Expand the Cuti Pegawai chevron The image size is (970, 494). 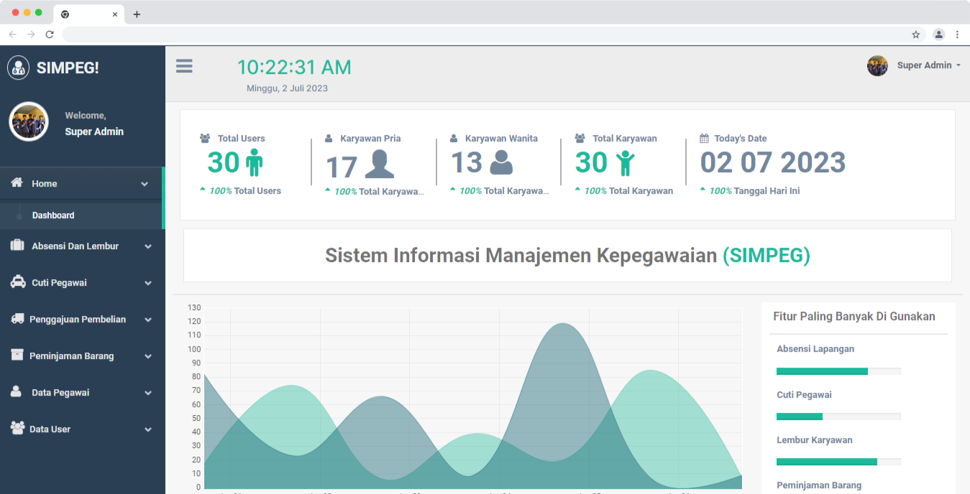tap(147, 283)
